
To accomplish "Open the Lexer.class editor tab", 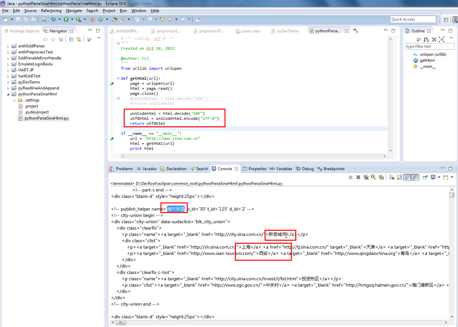I will point(248,31).
